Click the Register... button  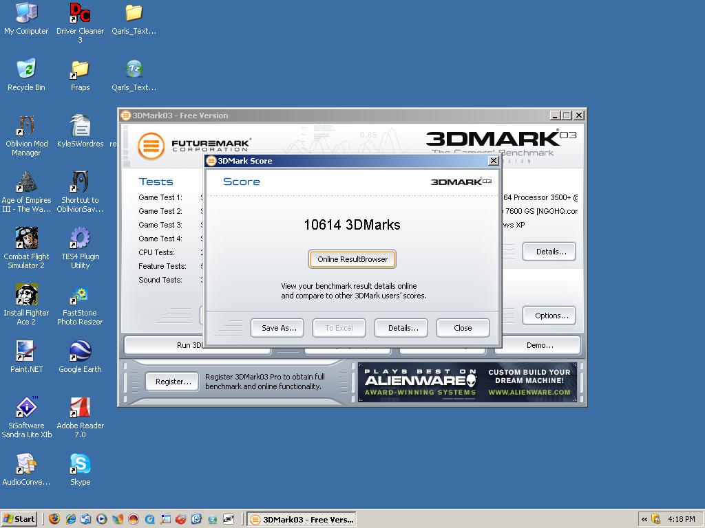pyautogui.click(x=173, y=382)
